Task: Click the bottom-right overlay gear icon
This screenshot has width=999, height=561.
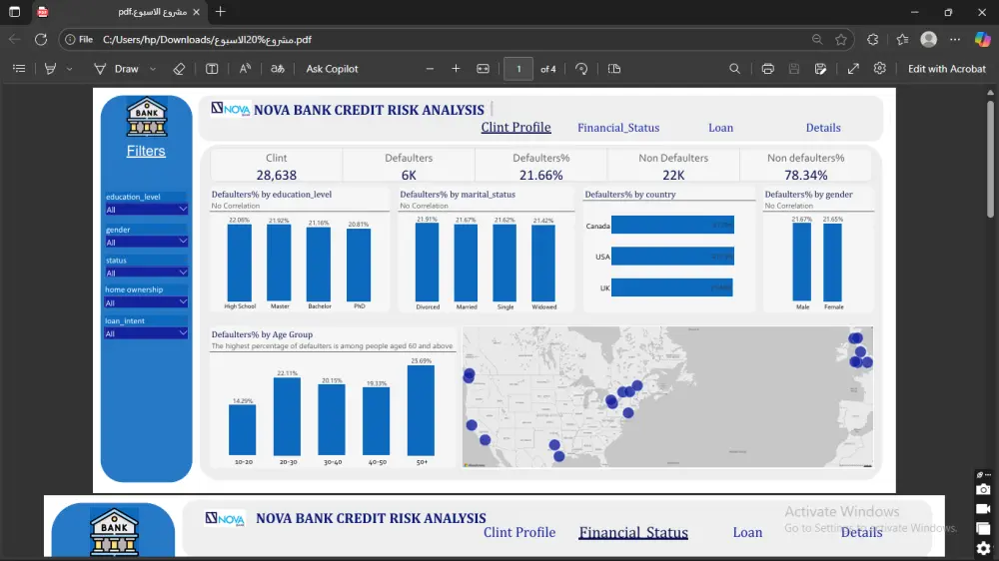Action: (x=983, y=548)
